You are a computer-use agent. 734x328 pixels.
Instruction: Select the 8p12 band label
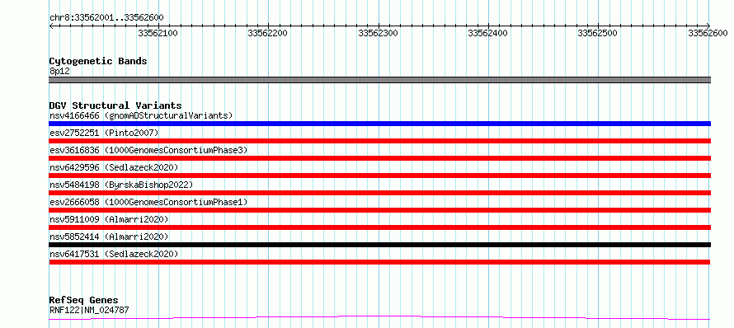click(59, 71)
